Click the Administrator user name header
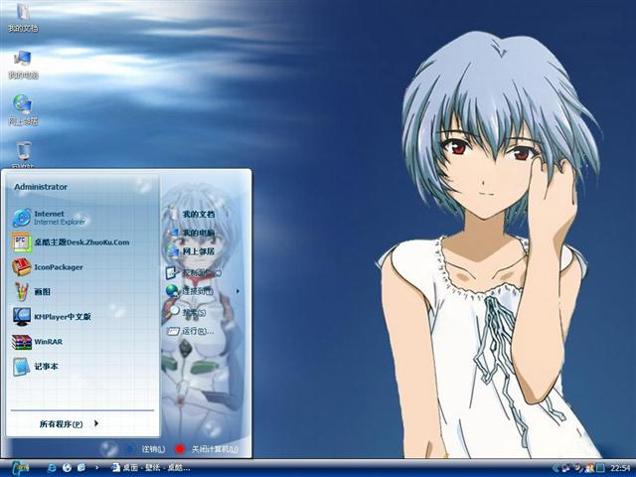The height and width of the screenshot is (477, 636). click(x=41, y=187)
